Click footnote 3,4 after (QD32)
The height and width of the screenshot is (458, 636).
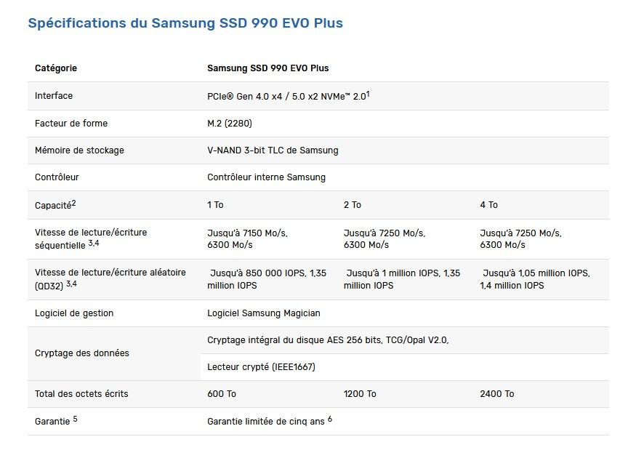71,283
